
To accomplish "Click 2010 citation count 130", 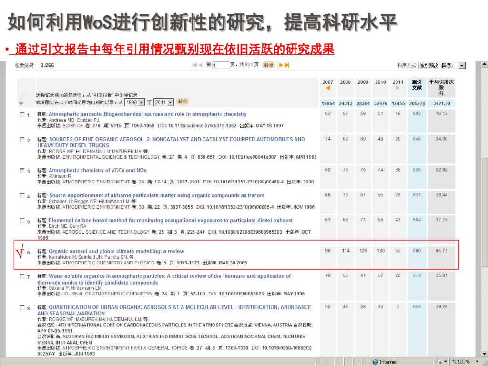I will [x=380, y=251].
